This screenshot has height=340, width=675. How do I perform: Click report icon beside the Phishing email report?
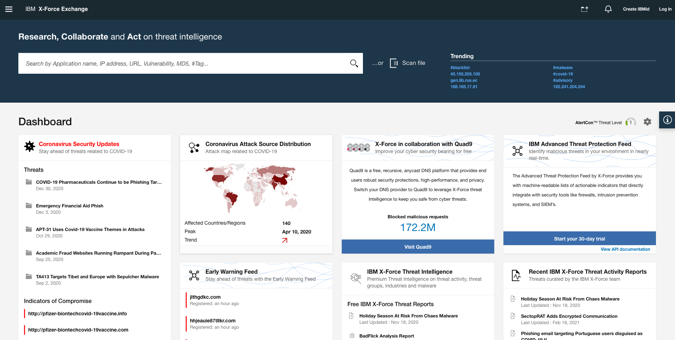(x=513, y=333)
